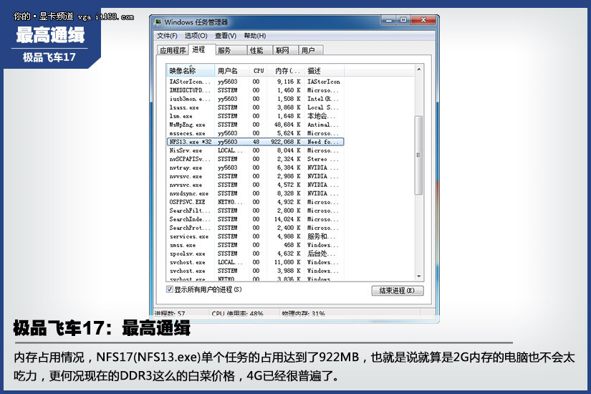Select the NisSrv.exe process row

click(x=255, y=150)
